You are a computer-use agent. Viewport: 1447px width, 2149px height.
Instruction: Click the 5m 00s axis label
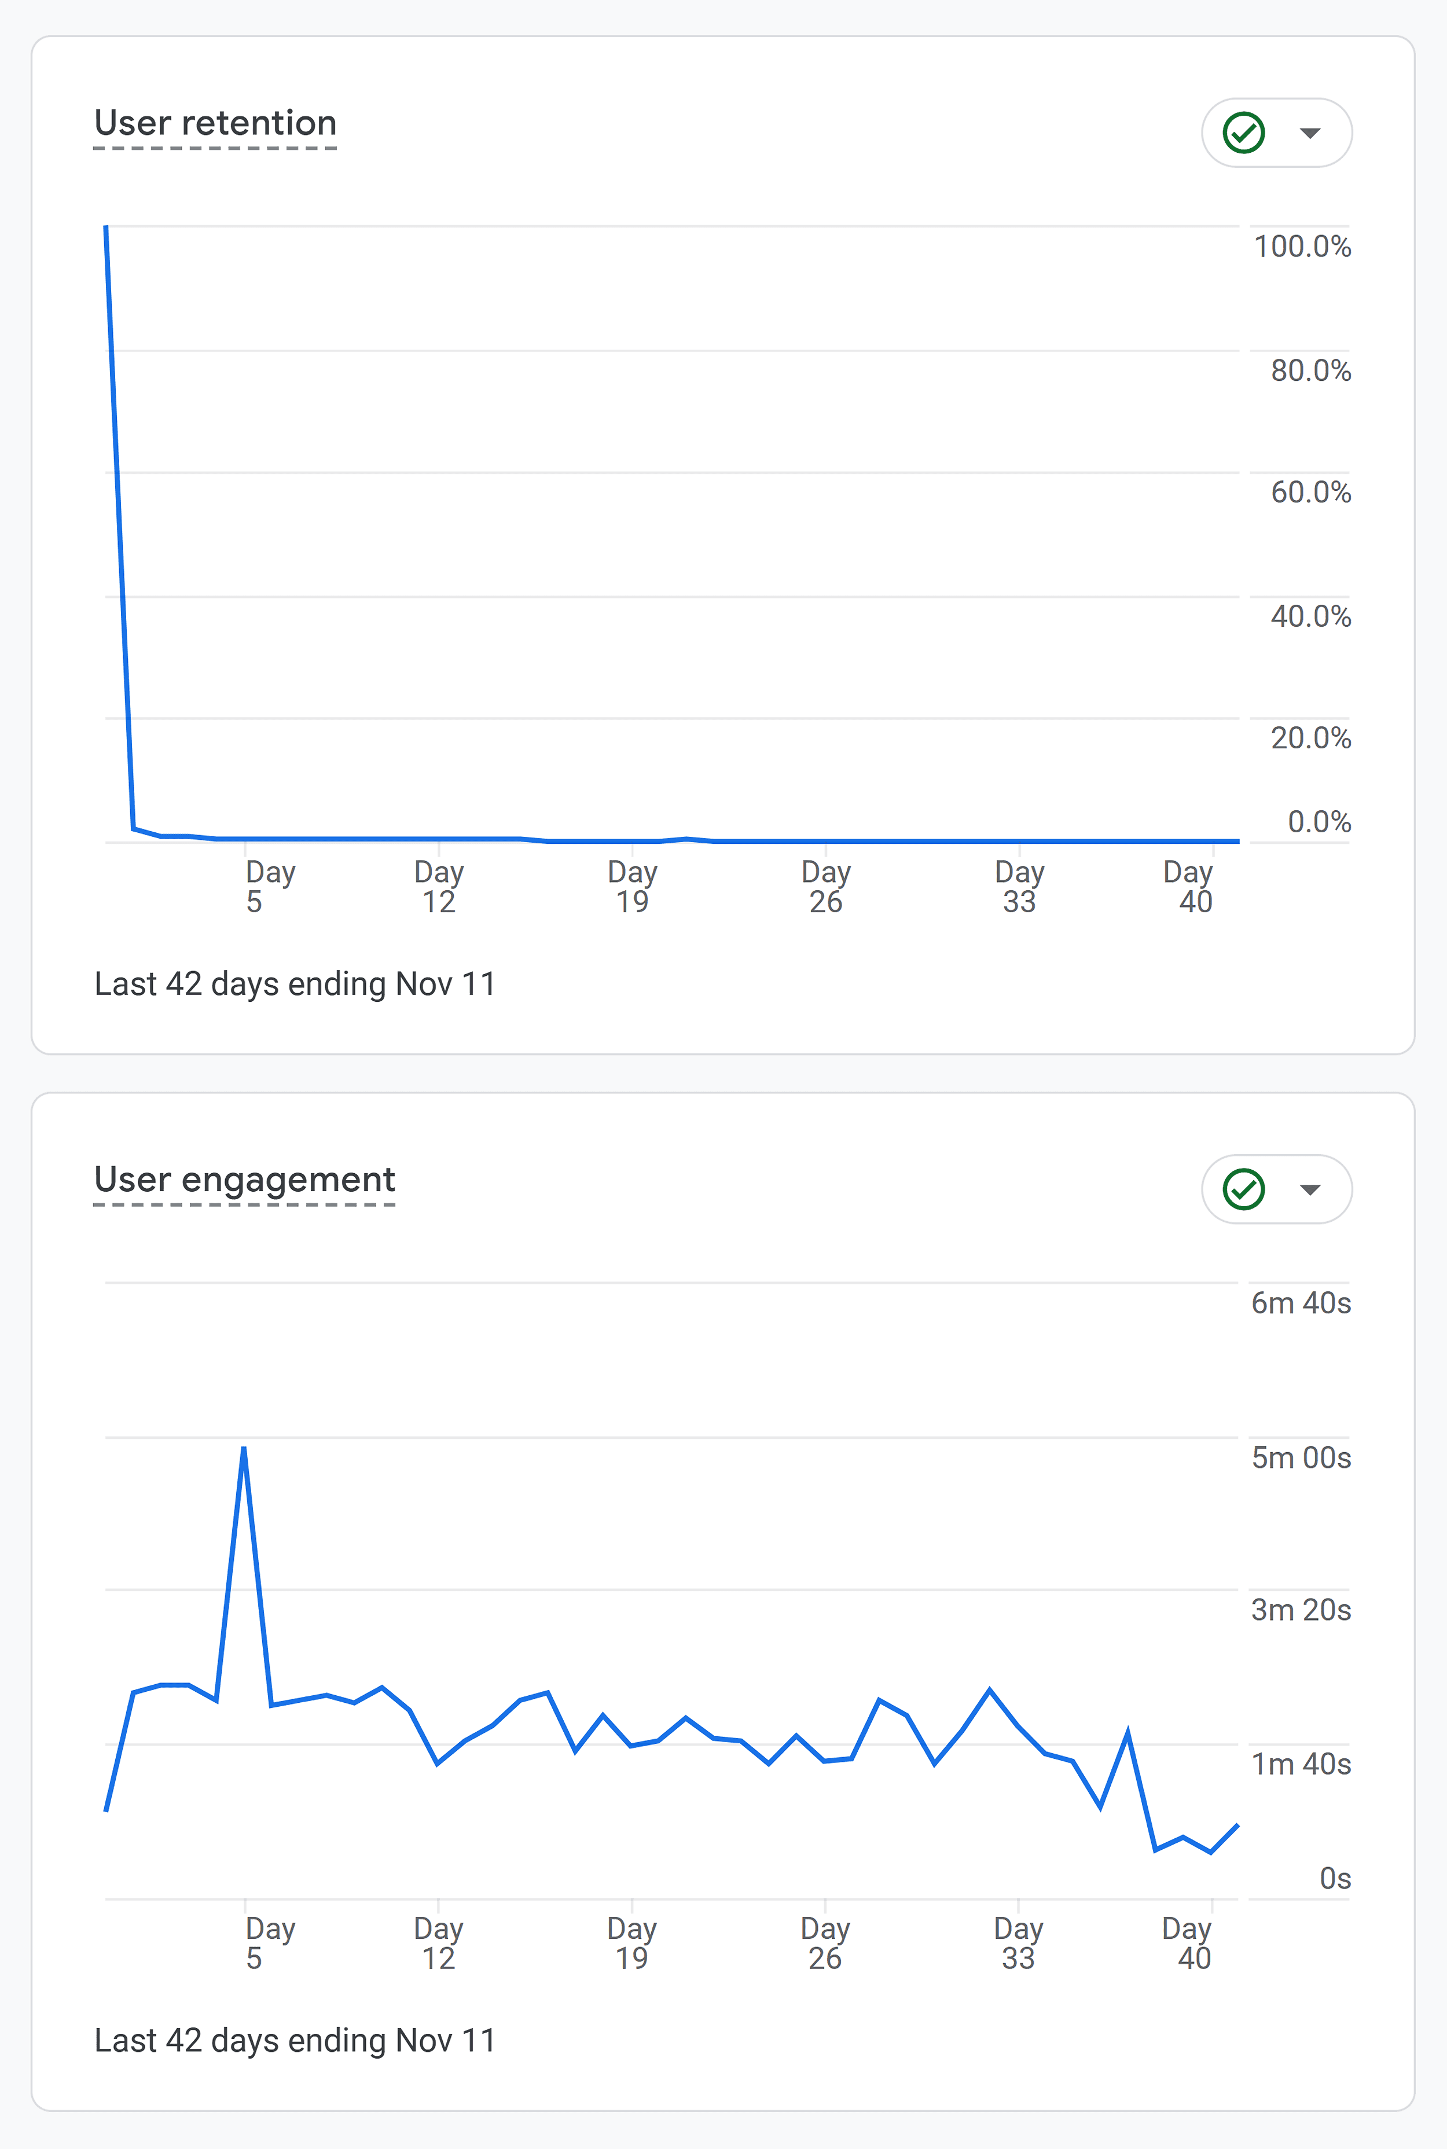[1301, 1458]
